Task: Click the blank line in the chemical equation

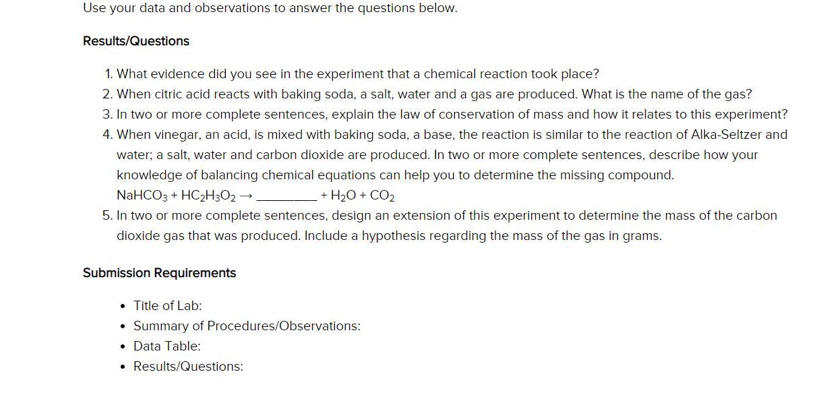Action: tap(286, 196)
